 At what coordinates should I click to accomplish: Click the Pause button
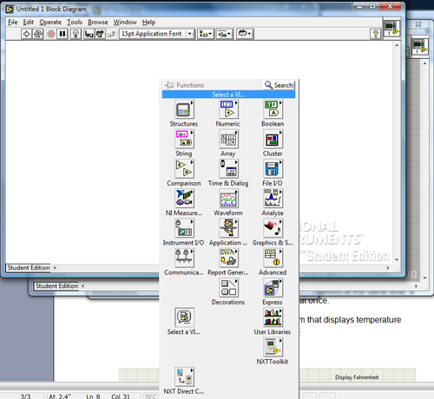click(x=62, y=34)
